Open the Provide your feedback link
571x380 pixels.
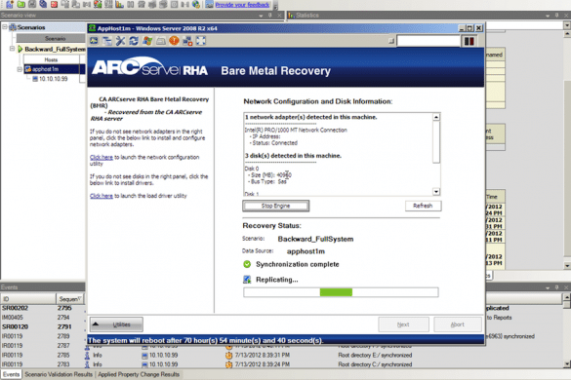coord(242,5)
